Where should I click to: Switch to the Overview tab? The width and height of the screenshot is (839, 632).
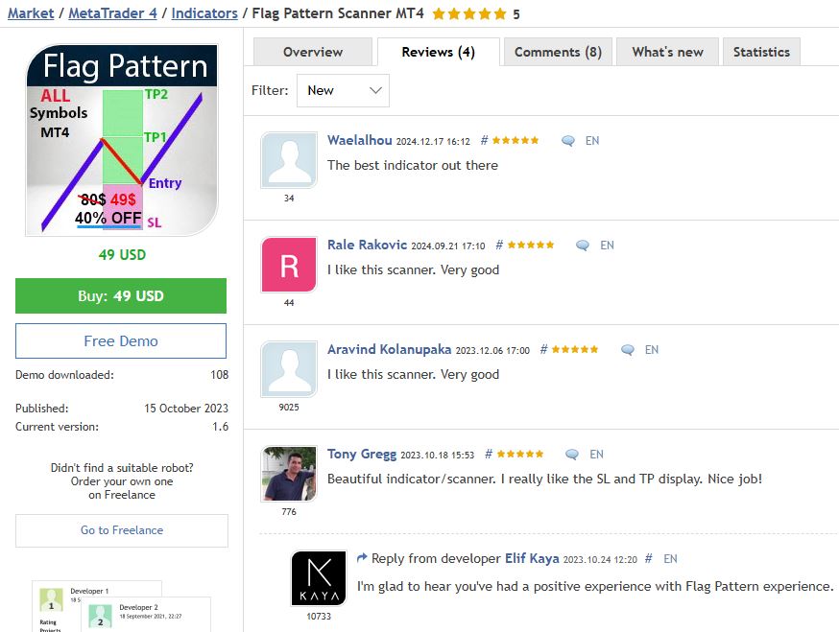point(313,52)
